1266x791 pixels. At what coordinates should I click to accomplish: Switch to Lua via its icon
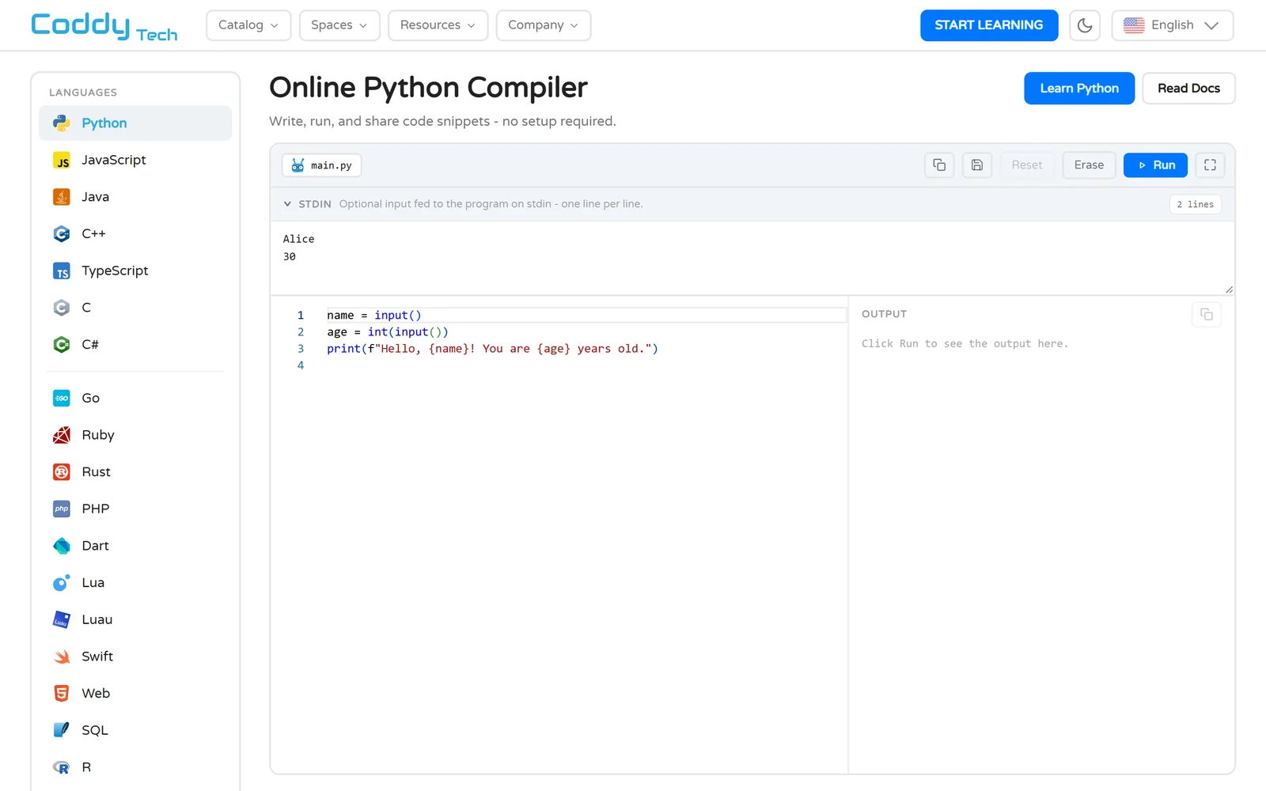pyautogui.click(x=62, y=583)
